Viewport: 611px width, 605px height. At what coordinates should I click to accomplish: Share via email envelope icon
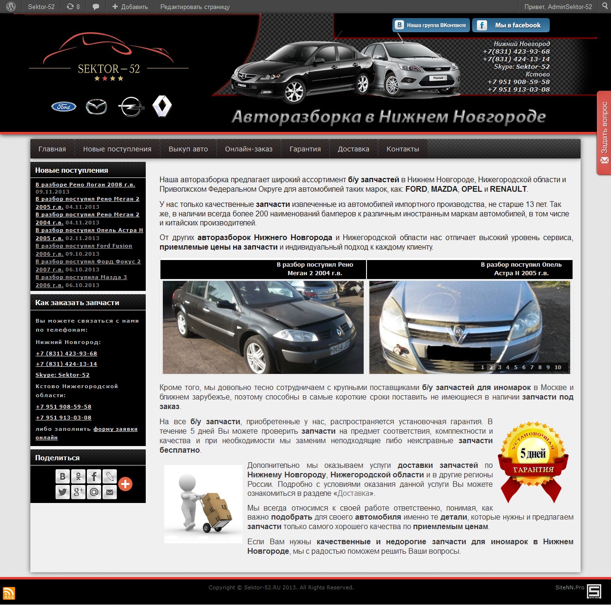coord(110,492)
